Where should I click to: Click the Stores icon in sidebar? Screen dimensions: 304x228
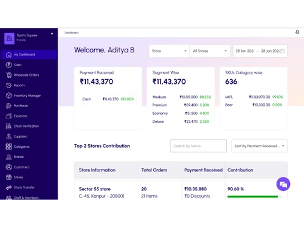(x=9, y=178)
